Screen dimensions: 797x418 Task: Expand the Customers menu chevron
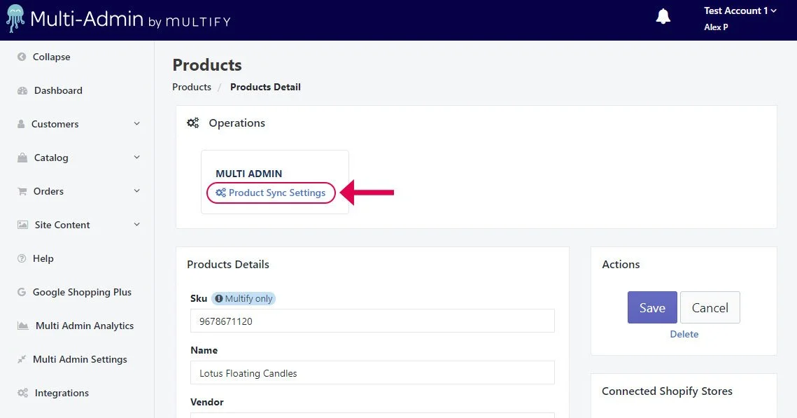click(x=136, y=123)
